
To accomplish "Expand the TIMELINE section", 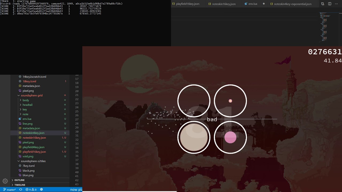I will click(x=12, y=185).
